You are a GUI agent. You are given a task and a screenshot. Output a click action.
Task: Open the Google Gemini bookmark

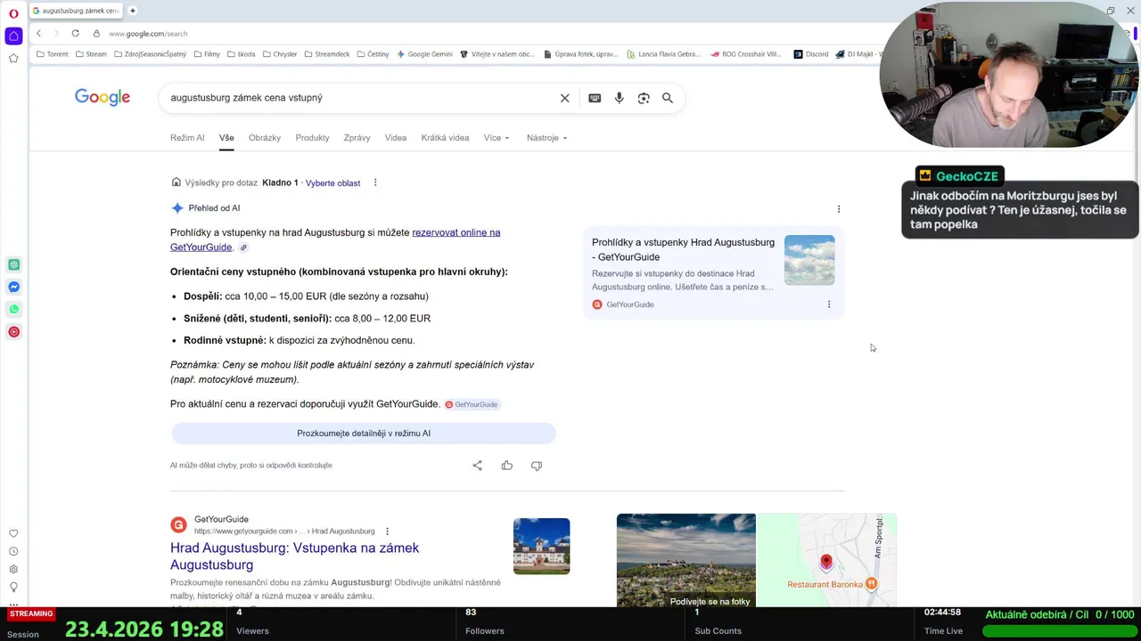coord(424,54)
